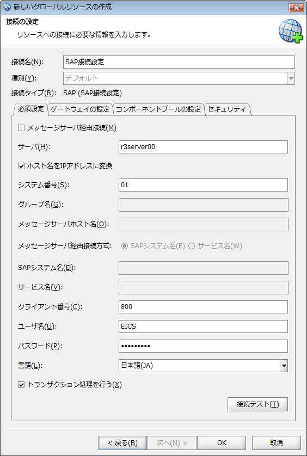This screenshot has width=307, height=456.
Task: Click the グループ名(G) input field
Action: coord(204,205)
